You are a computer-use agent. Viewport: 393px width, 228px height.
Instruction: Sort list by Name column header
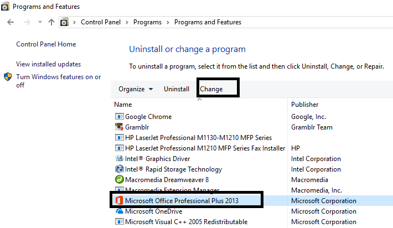click(x=123, y=105)
